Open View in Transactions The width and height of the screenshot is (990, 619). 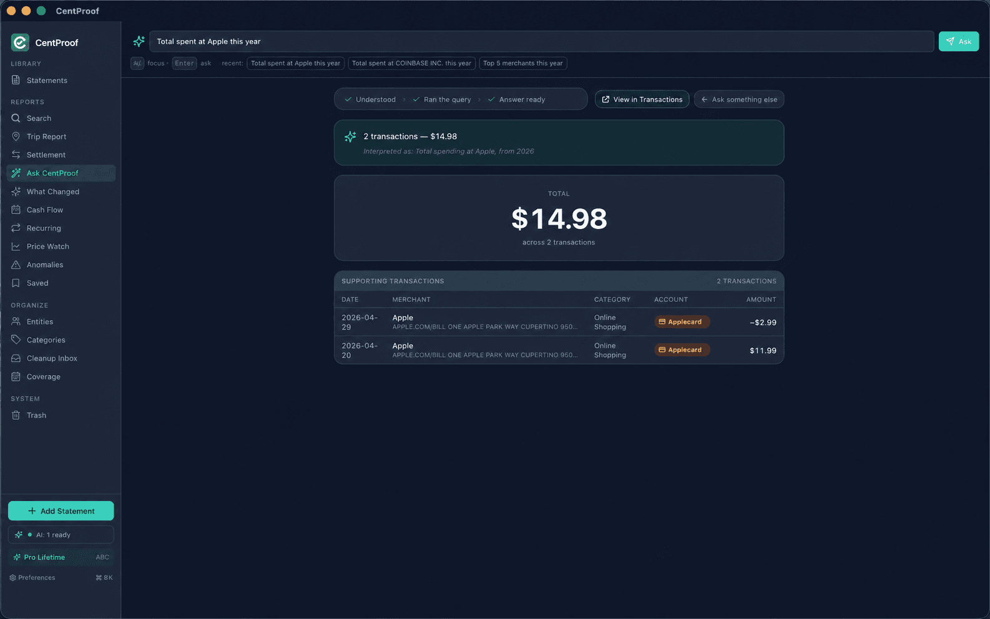[x=642, y=99]
